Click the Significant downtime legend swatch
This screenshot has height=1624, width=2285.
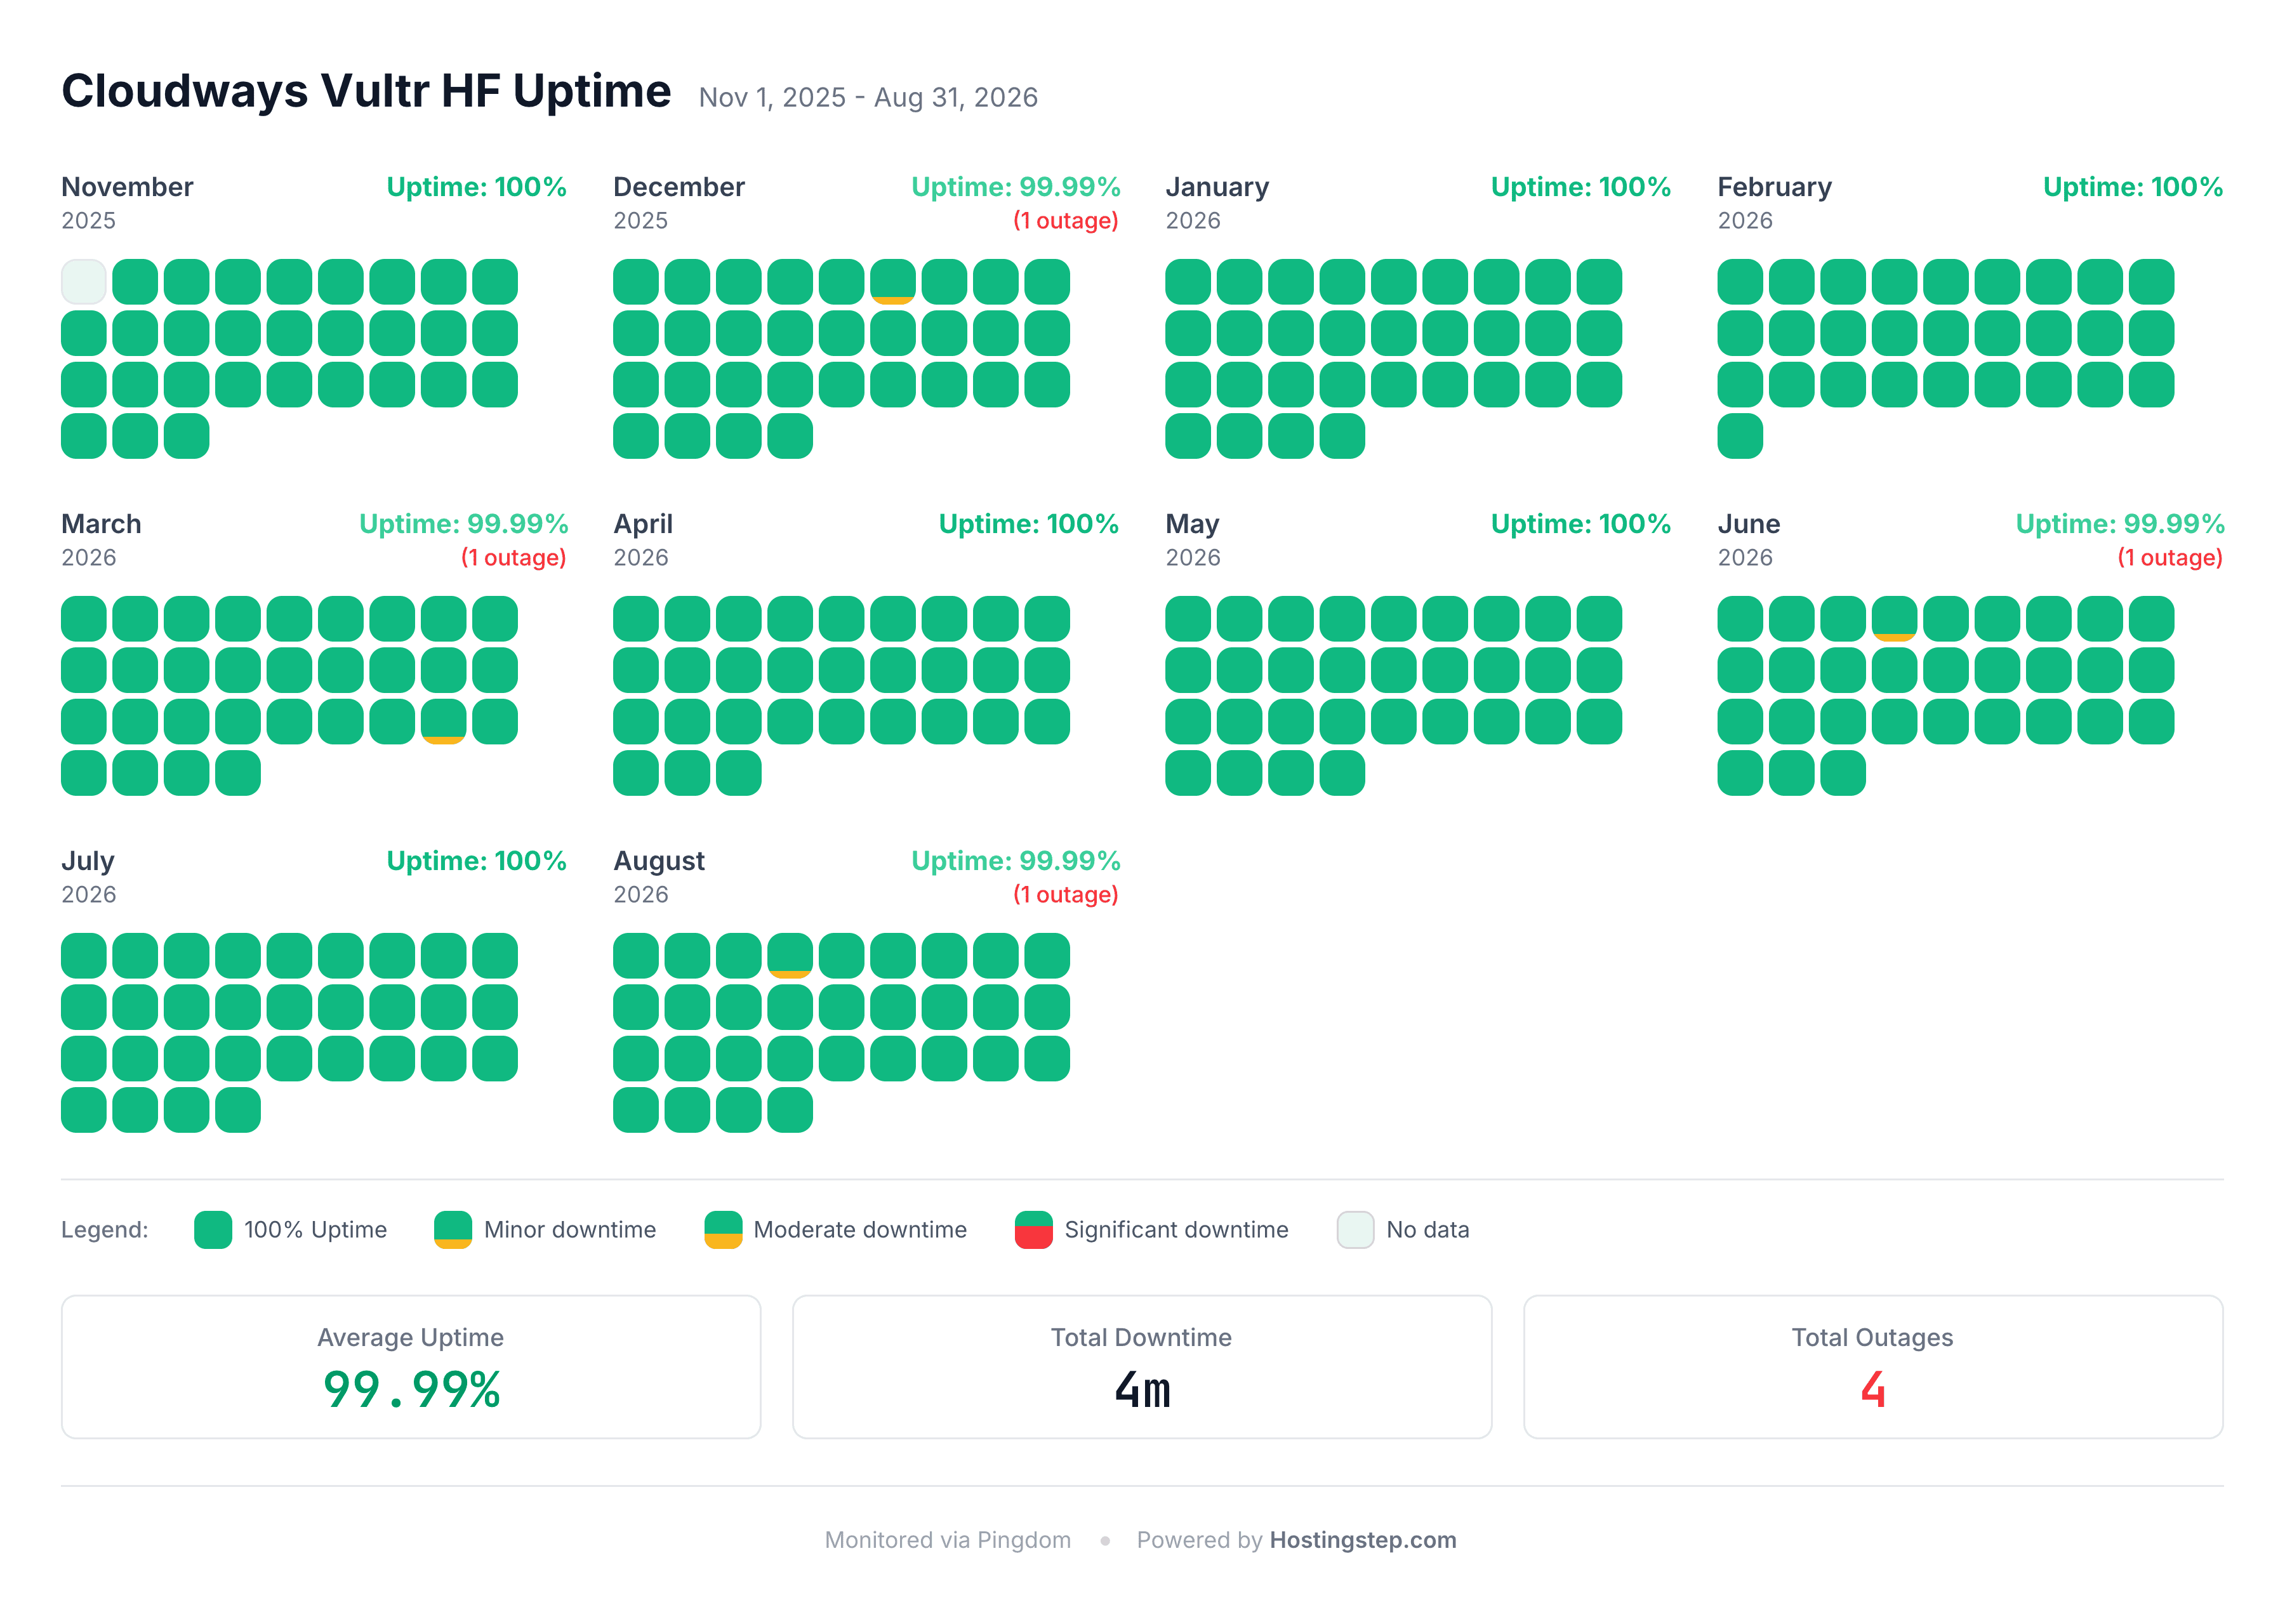pyautogui.click(x=1033, y=1230)
